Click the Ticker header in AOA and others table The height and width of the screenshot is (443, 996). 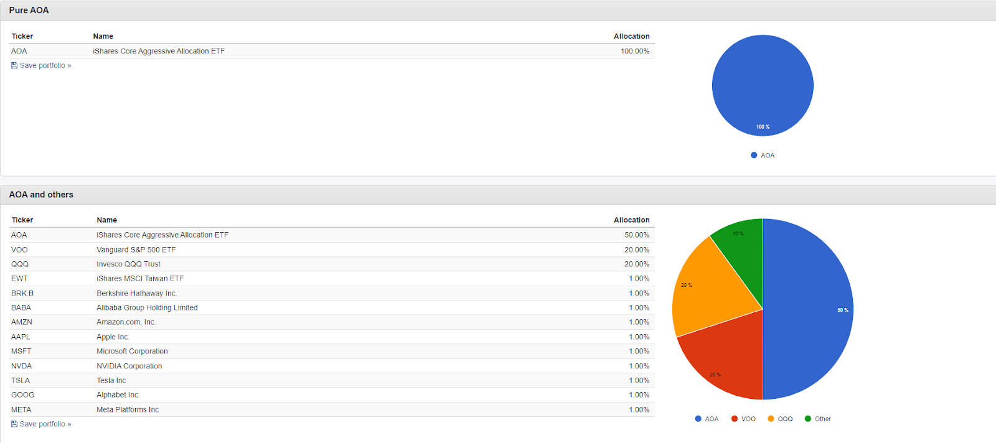[x=22, y=220]
